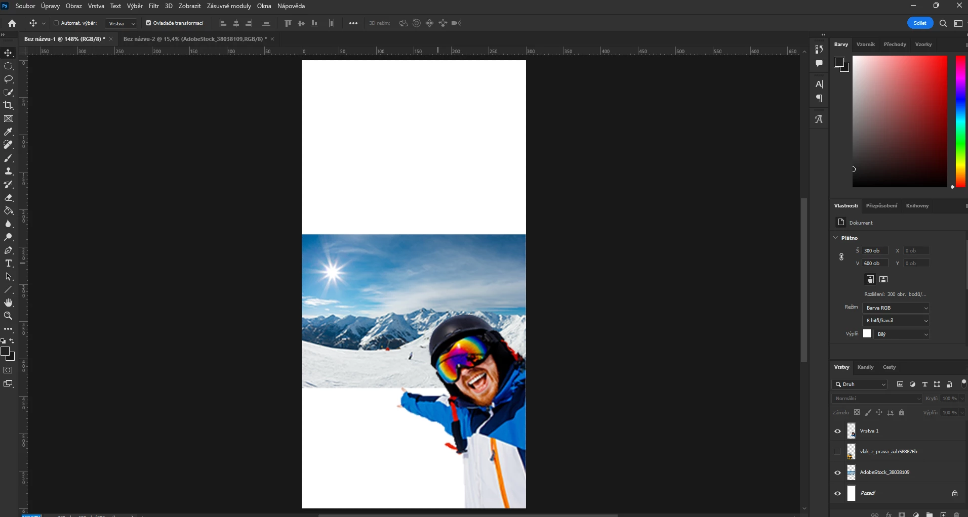Open the Režim Barva RGB dropdown
The height and width of the screenshot is (517, 968).
pos(896,308)
